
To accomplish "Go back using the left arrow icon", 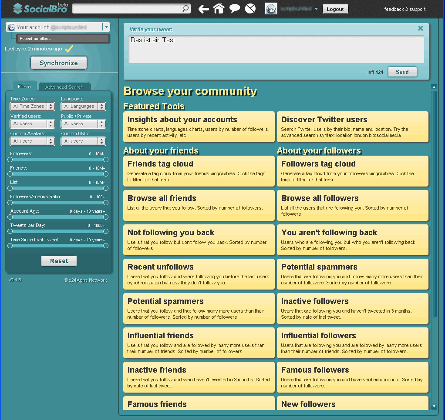I will click(203, 9).
